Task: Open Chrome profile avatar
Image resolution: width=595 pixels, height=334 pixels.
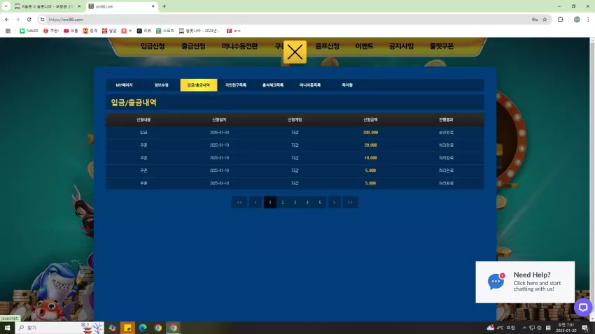Action: pos(577,20)
